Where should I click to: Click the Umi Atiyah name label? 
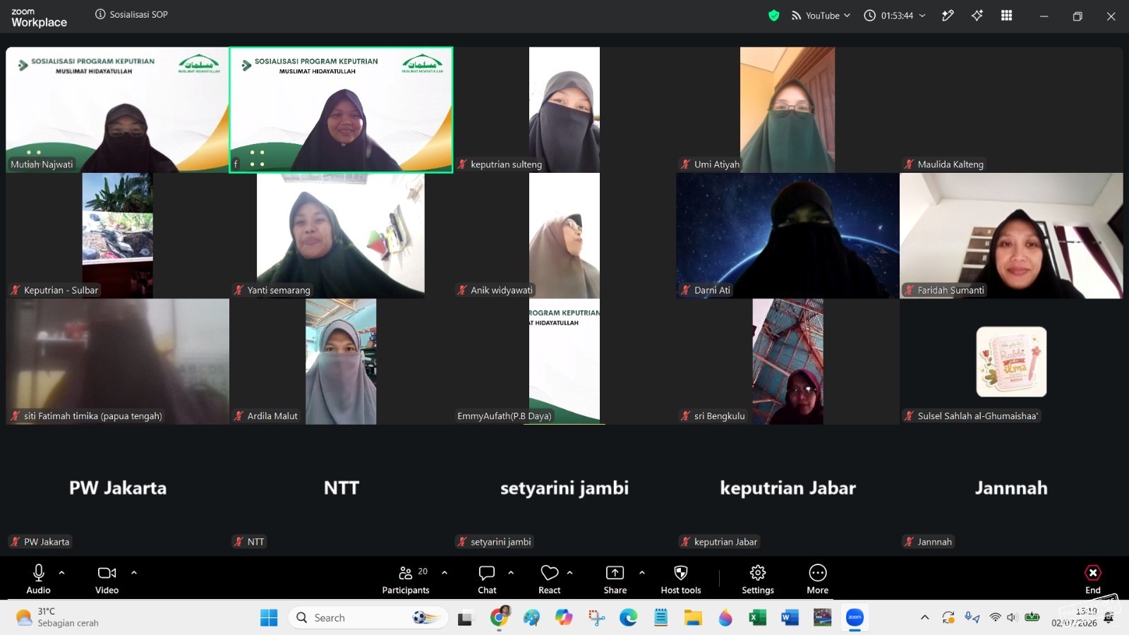tap(716, 164)
